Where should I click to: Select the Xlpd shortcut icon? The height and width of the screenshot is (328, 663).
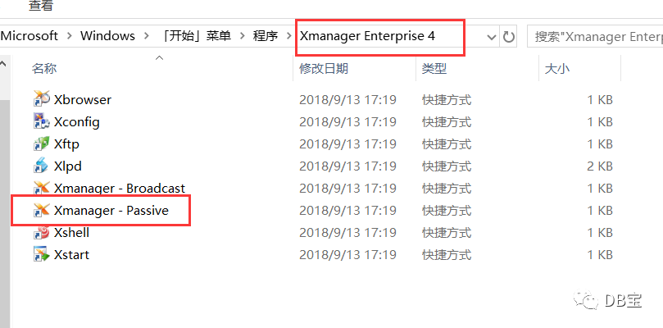41,166
